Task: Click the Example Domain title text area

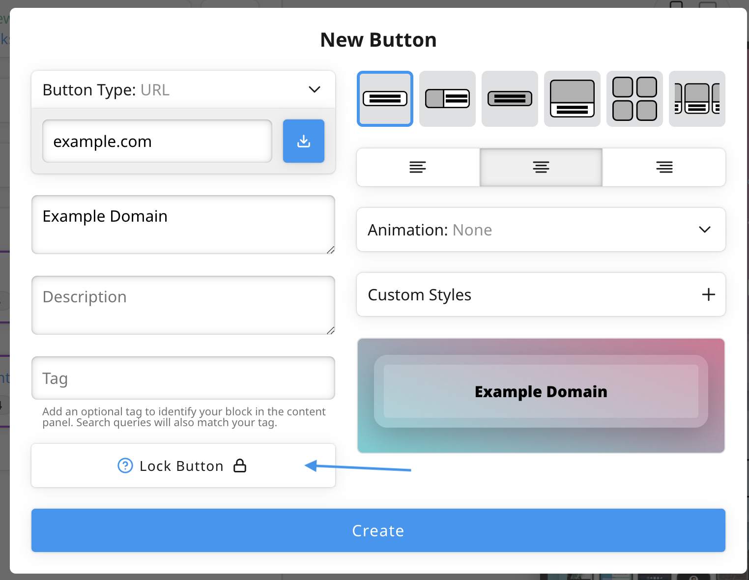Action: click(x=183, y=225)
